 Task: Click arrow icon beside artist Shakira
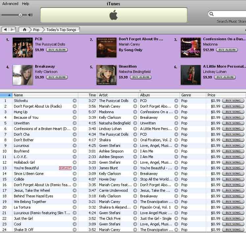tap(135, 140)
